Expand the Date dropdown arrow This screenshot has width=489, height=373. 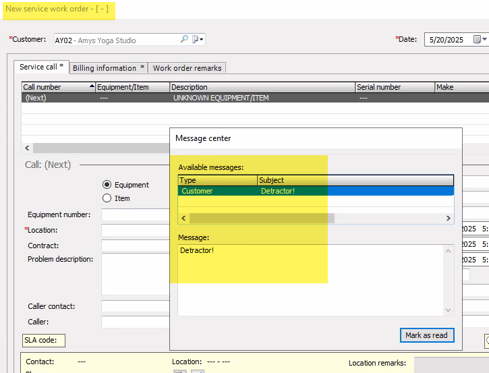click(x=485, y=39)
